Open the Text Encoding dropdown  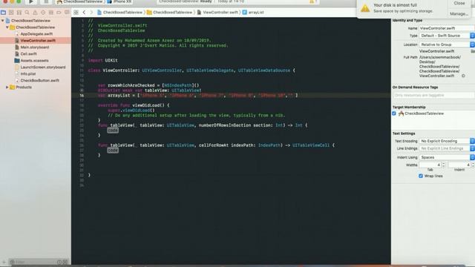pos(447,141)
